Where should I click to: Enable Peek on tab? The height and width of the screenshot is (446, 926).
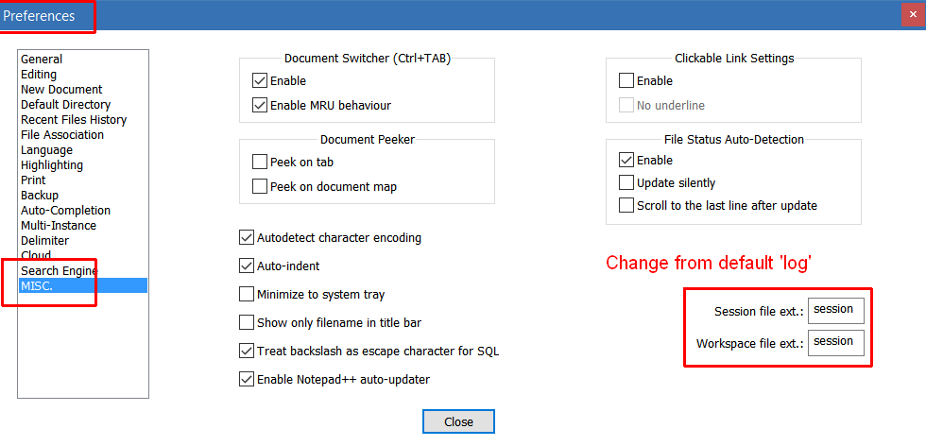(x=260, y=162)
